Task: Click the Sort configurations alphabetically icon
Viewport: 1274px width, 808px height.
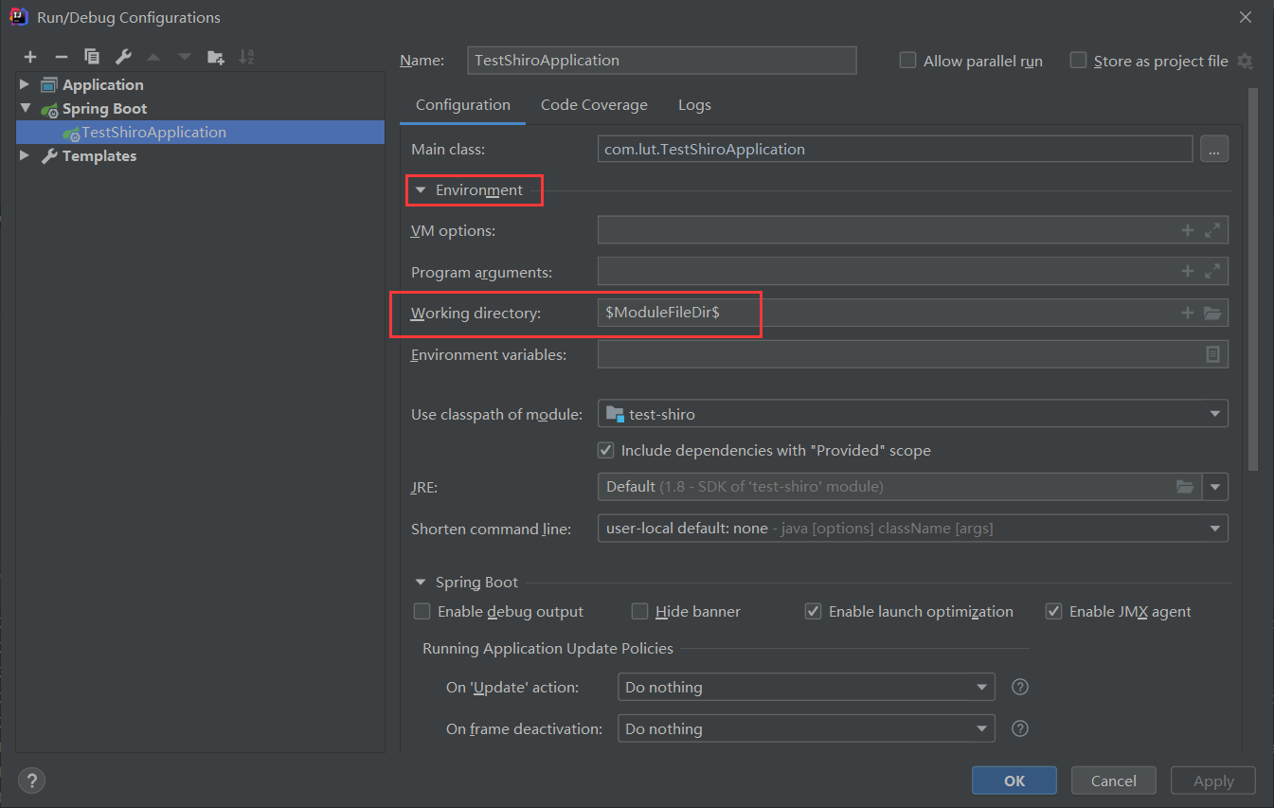Action: coord(246,58)
